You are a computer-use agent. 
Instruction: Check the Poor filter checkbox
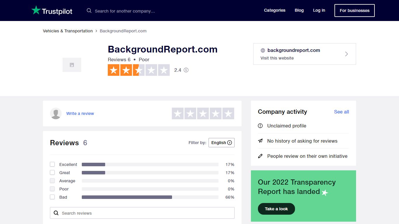52,189
